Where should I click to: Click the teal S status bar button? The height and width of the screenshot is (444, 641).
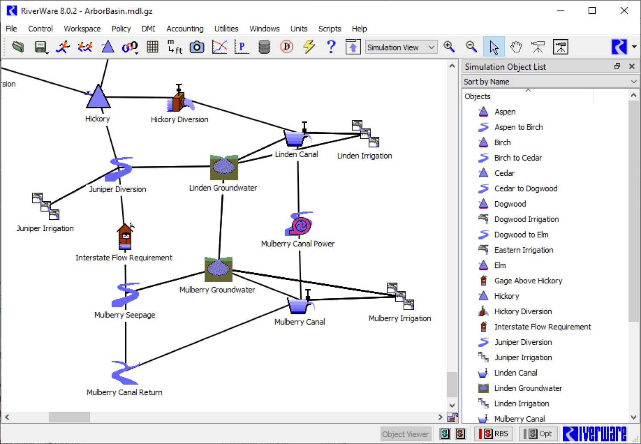(x=445, y=434)
